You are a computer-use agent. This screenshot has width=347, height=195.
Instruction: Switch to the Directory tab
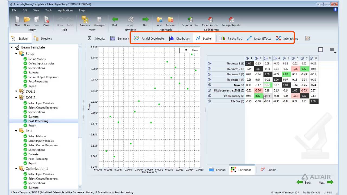tap(43, 38)
